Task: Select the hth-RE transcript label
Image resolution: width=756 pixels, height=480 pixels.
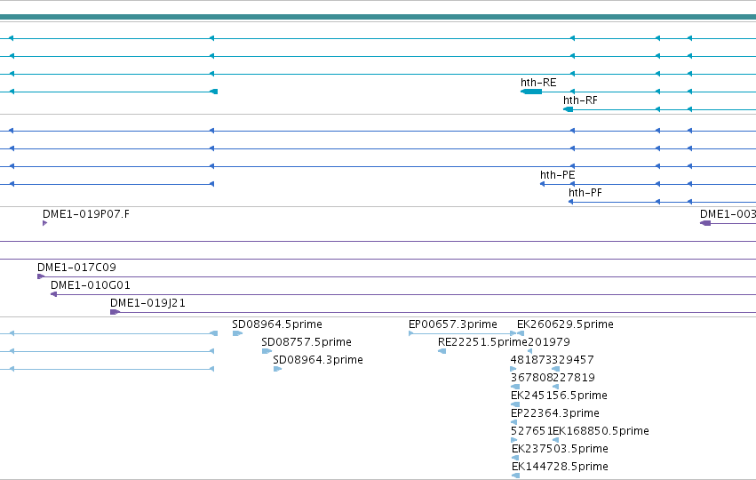Action: pos(538,83)
